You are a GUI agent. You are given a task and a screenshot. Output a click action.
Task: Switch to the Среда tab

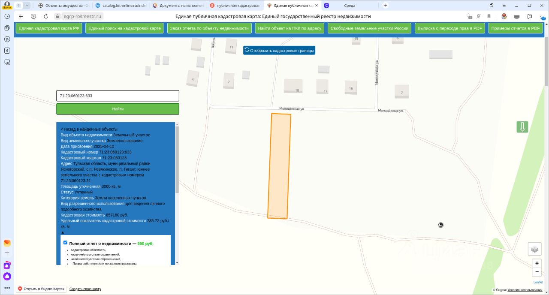pos(349,5)
